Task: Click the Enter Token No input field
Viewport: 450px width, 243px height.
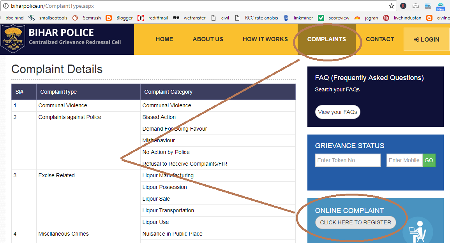Action: coord(348,160)
